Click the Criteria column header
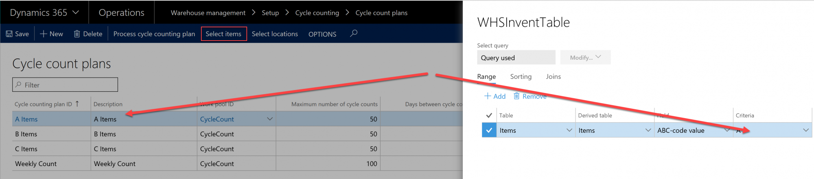The image size is (814, 179). 745,115
